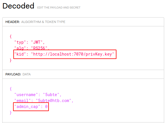This screenshot has height=123, width=165.
Task: Click the admin_cap value 0
Action: [46, 107]
